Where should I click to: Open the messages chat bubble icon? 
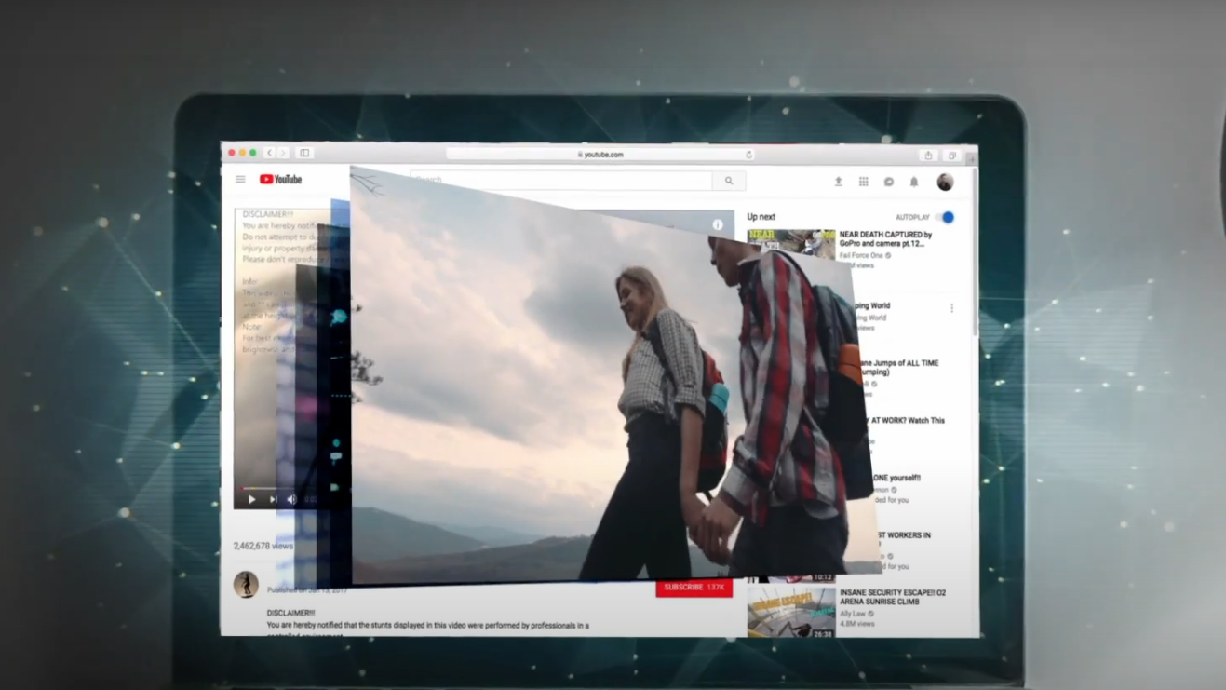888,182
